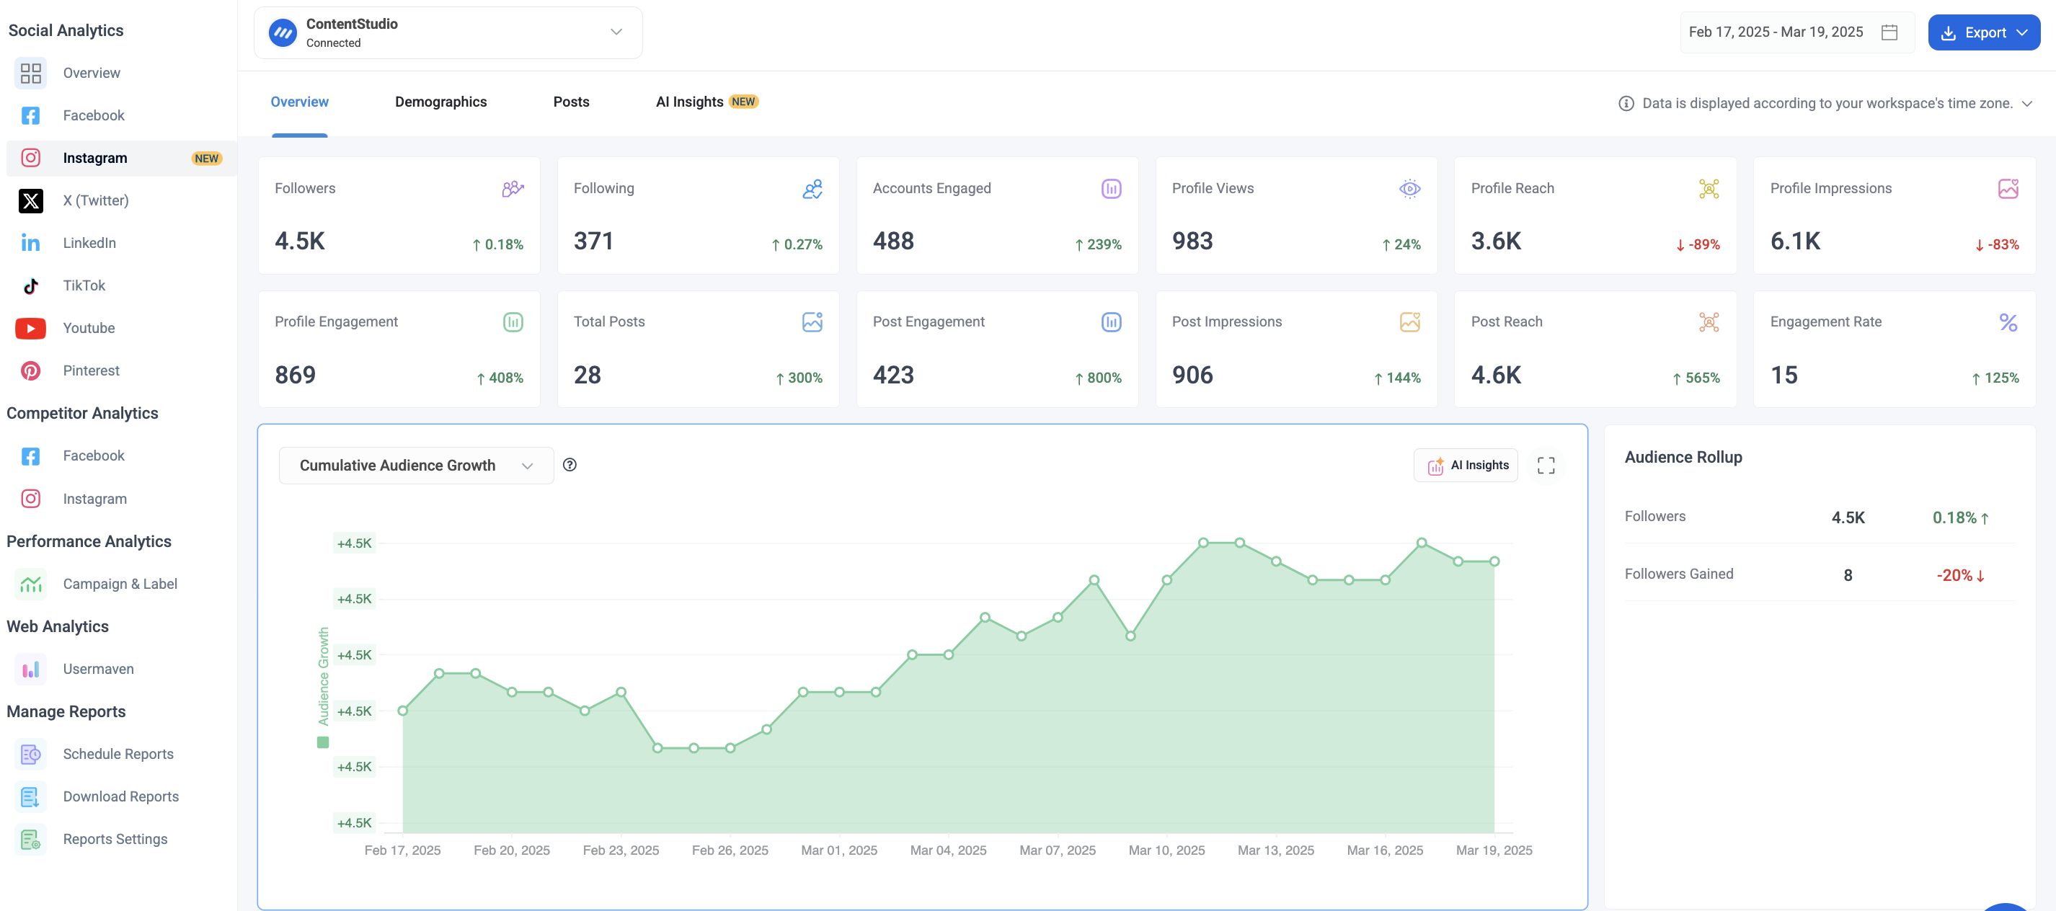Switch to the Overview tab

[299, 102]
